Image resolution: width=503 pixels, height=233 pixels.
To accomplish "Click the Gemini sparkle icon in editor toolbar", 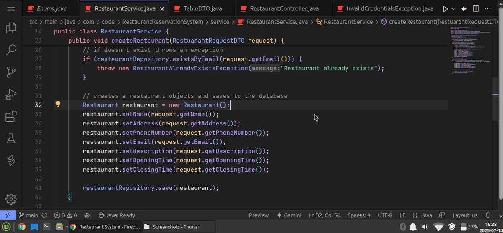I will click(x=464, y=8).
